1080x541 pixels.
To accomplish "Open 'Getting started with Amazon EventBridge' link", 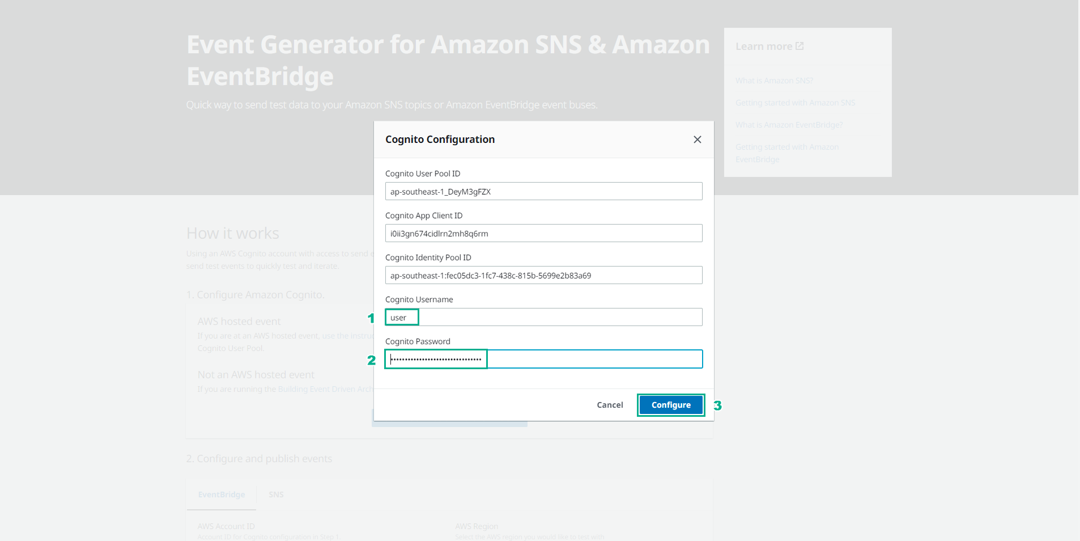I will pyautogui.click(x=787, y=153).
